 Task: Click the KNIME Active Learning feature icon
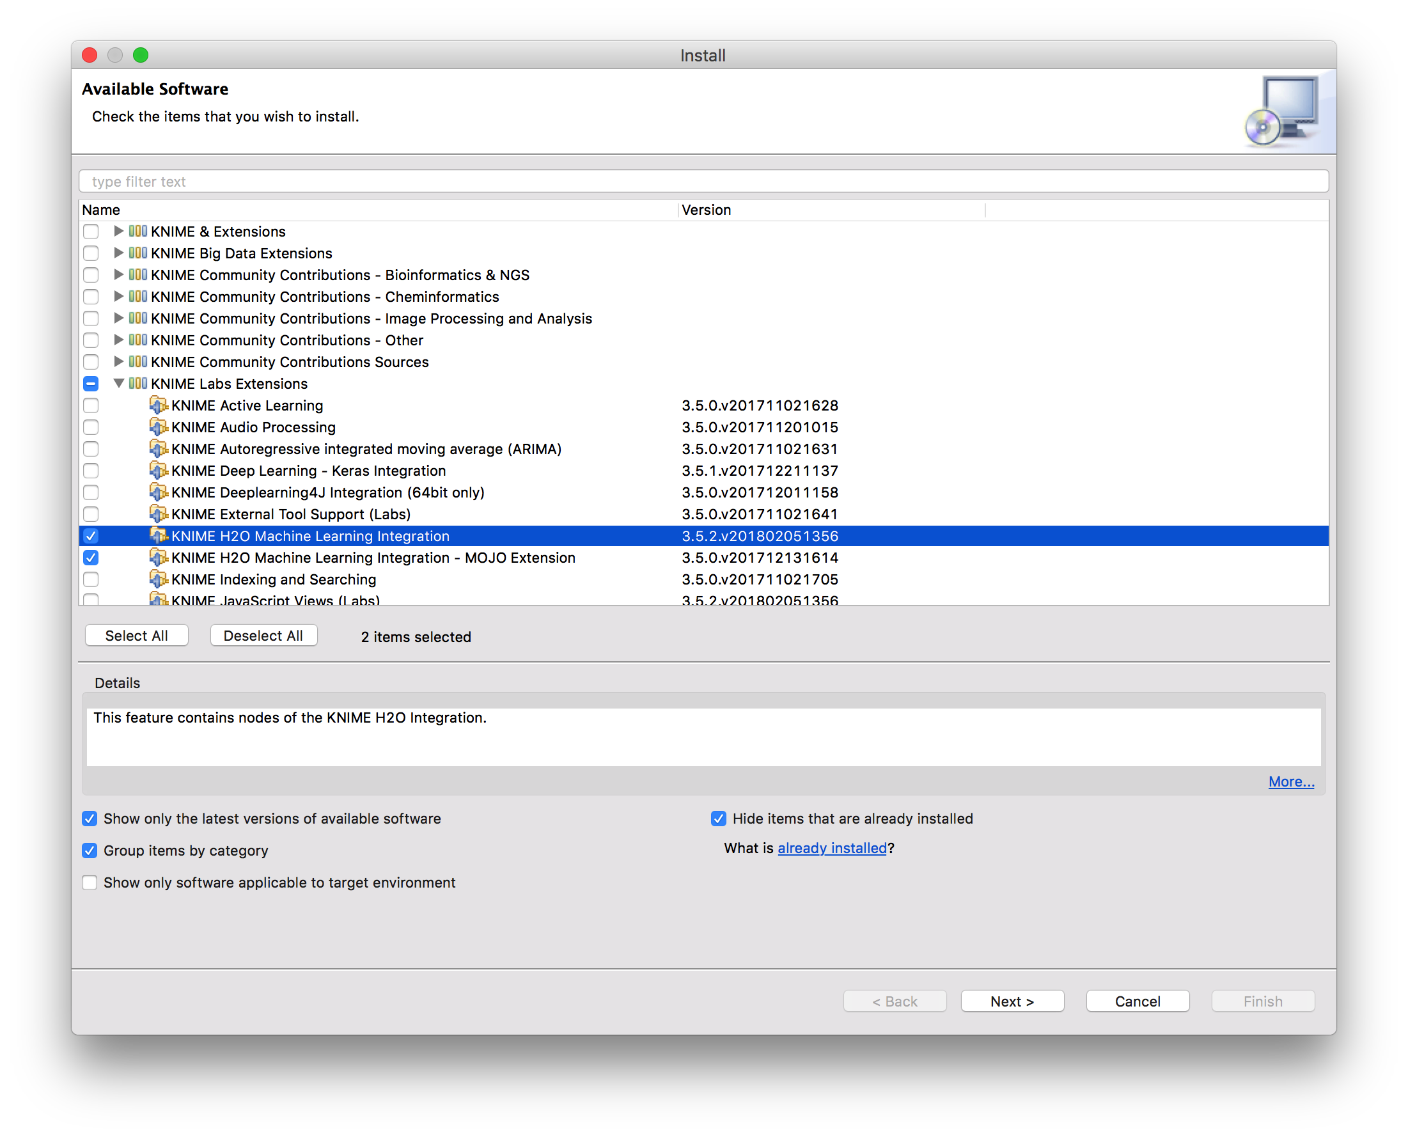click(x=159, y=405)
